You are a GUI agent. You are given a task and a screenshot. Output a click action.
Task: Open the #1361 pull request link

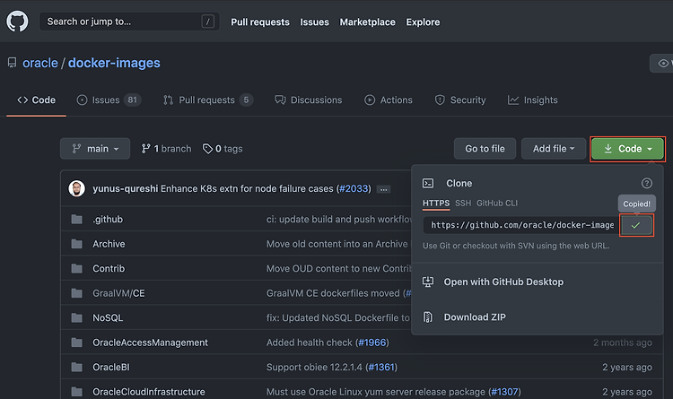coord(381,368)
